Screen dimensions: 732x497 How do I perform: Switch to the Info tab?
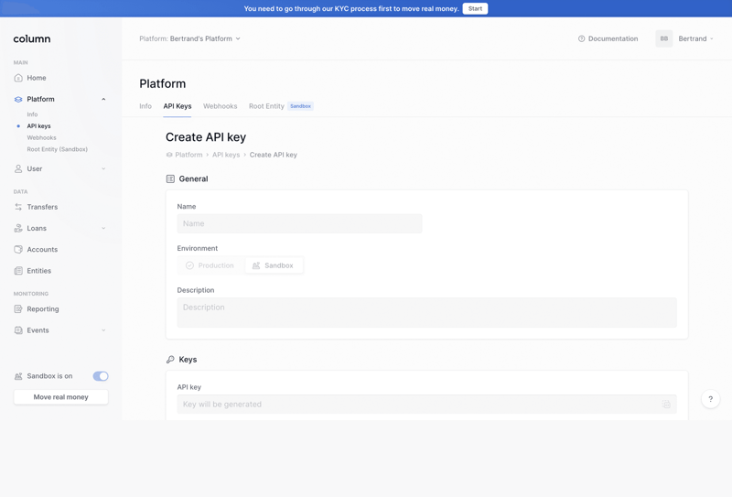click(145, 106)
